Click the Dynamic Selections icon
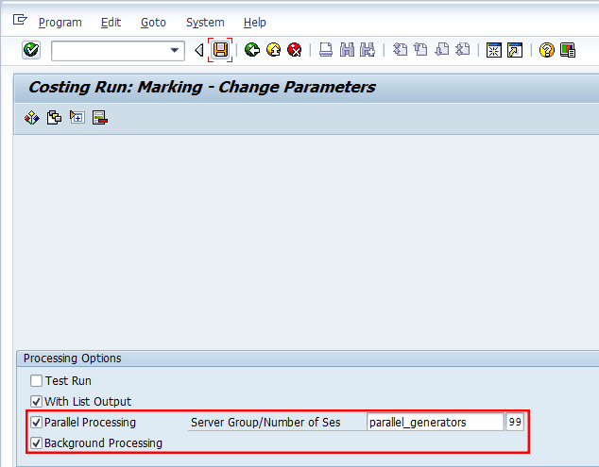This screenshot has width=599, height=467. tap(77, 118)
